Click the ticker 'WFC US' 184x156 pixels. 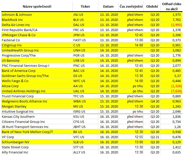coord(79,81)
